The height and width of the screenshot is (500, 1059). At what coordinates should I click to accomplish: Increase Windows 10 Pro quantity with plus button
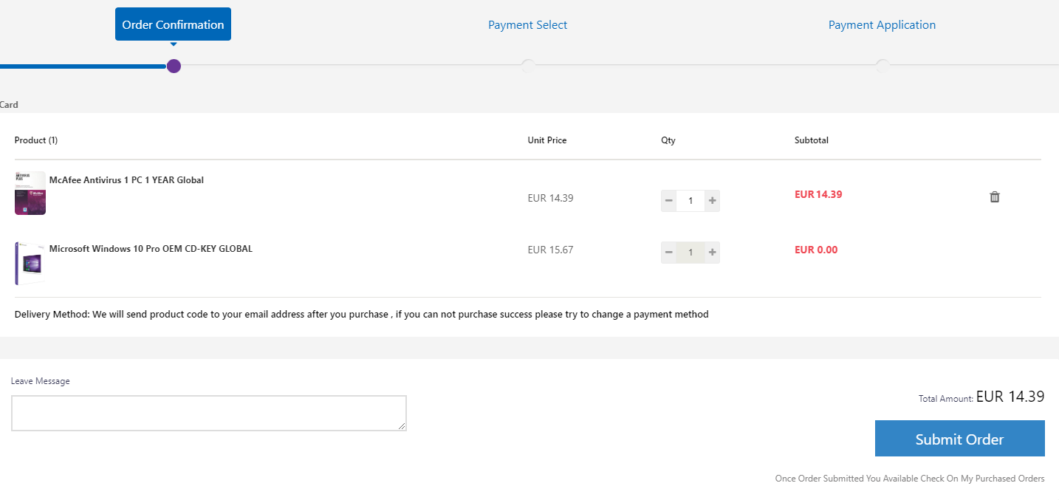coord(712,253)
